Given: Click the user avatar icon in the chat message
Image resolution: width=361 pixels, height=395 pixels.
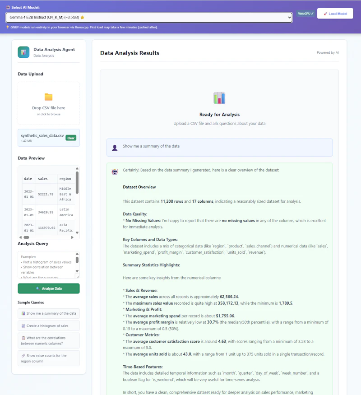Looking at the screenshot, I should [115, 148].
